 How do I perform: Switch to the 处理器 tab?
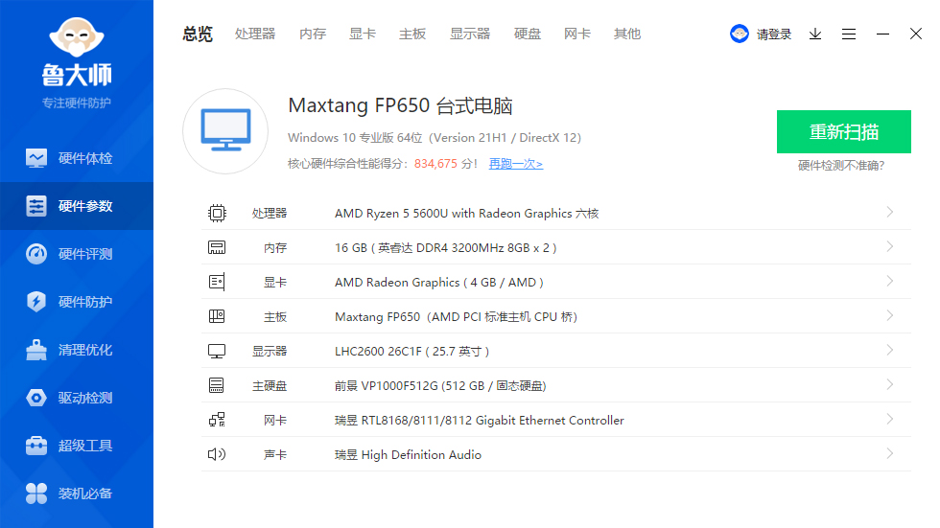tap(255, 34)
